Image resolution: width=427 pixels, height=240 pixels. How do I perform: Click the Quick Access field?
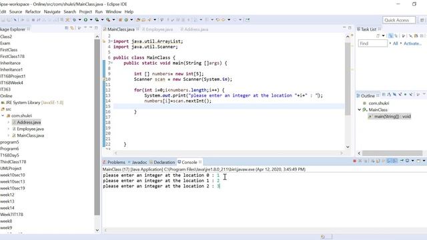coord(399,20)
